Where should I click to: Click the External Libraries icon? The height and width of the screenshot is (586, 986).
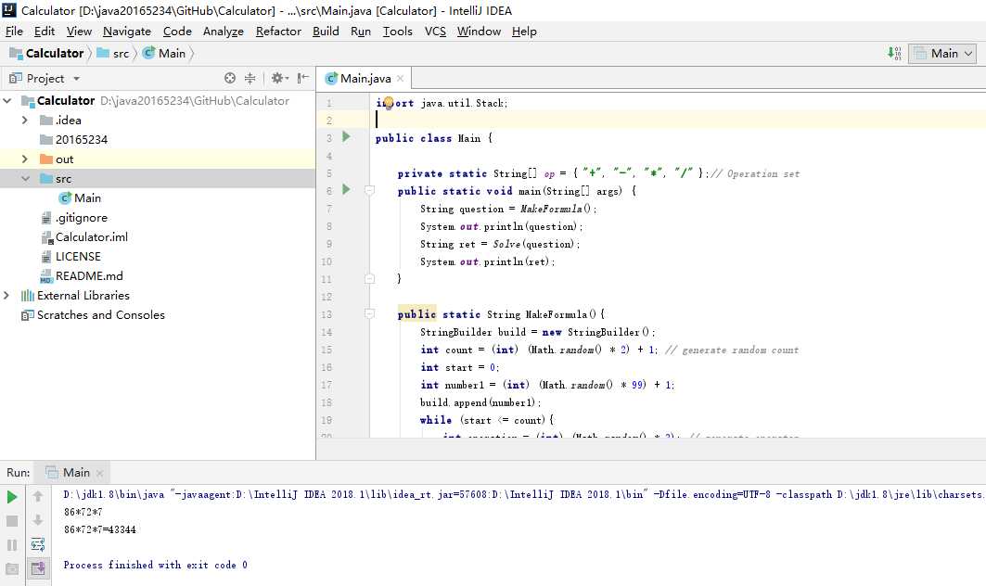click(x=28, y=296)
